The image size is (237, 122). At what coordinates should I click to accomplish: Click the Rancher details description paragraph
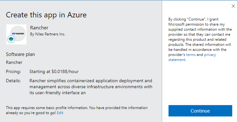(x=91, y=87)
